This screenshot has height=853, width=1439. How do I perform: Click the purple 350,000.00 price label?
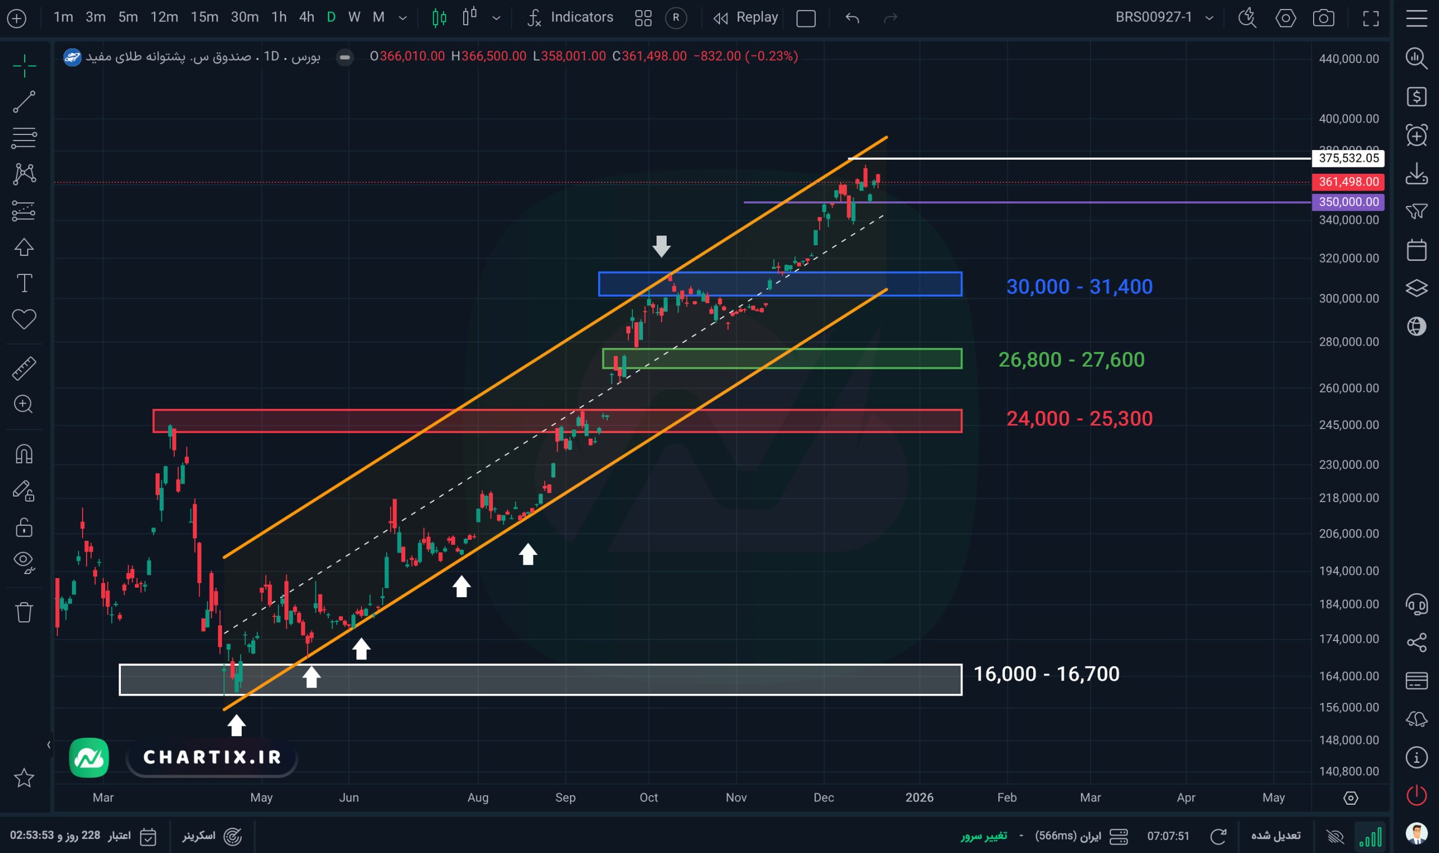pos(1348,202)
